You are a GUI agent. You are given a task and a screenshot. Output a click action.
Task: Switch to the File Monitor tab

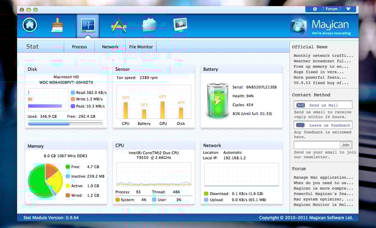coord(141,47)
